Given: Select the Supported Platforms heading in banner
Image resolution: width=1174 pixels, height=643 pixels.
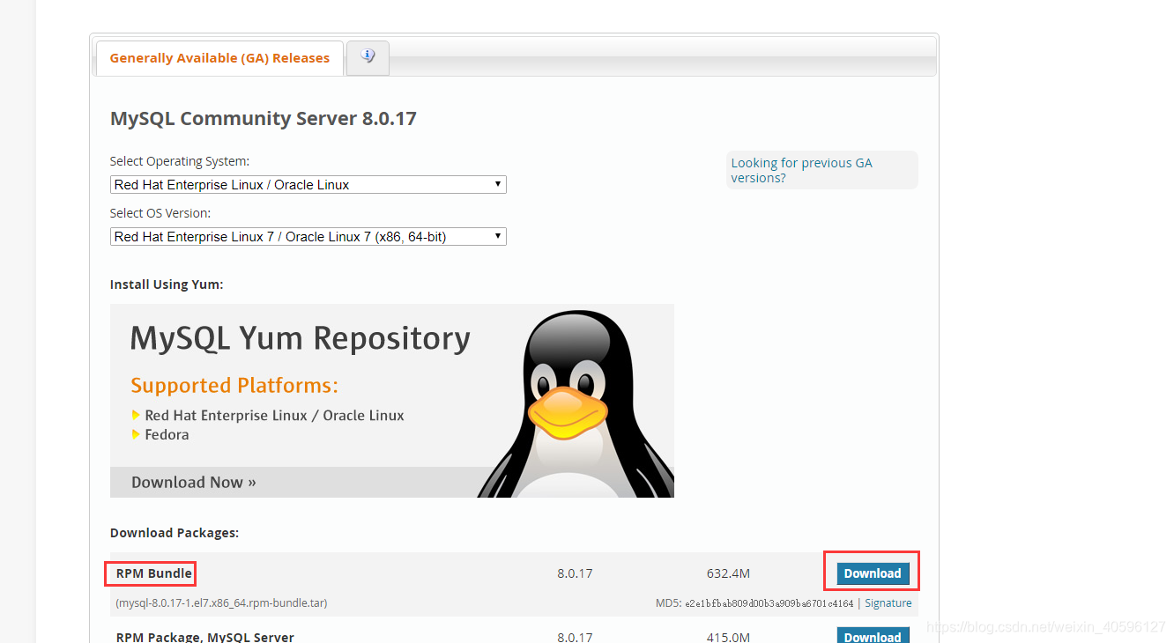Looking at the screenshot, I should coord(234,386).
